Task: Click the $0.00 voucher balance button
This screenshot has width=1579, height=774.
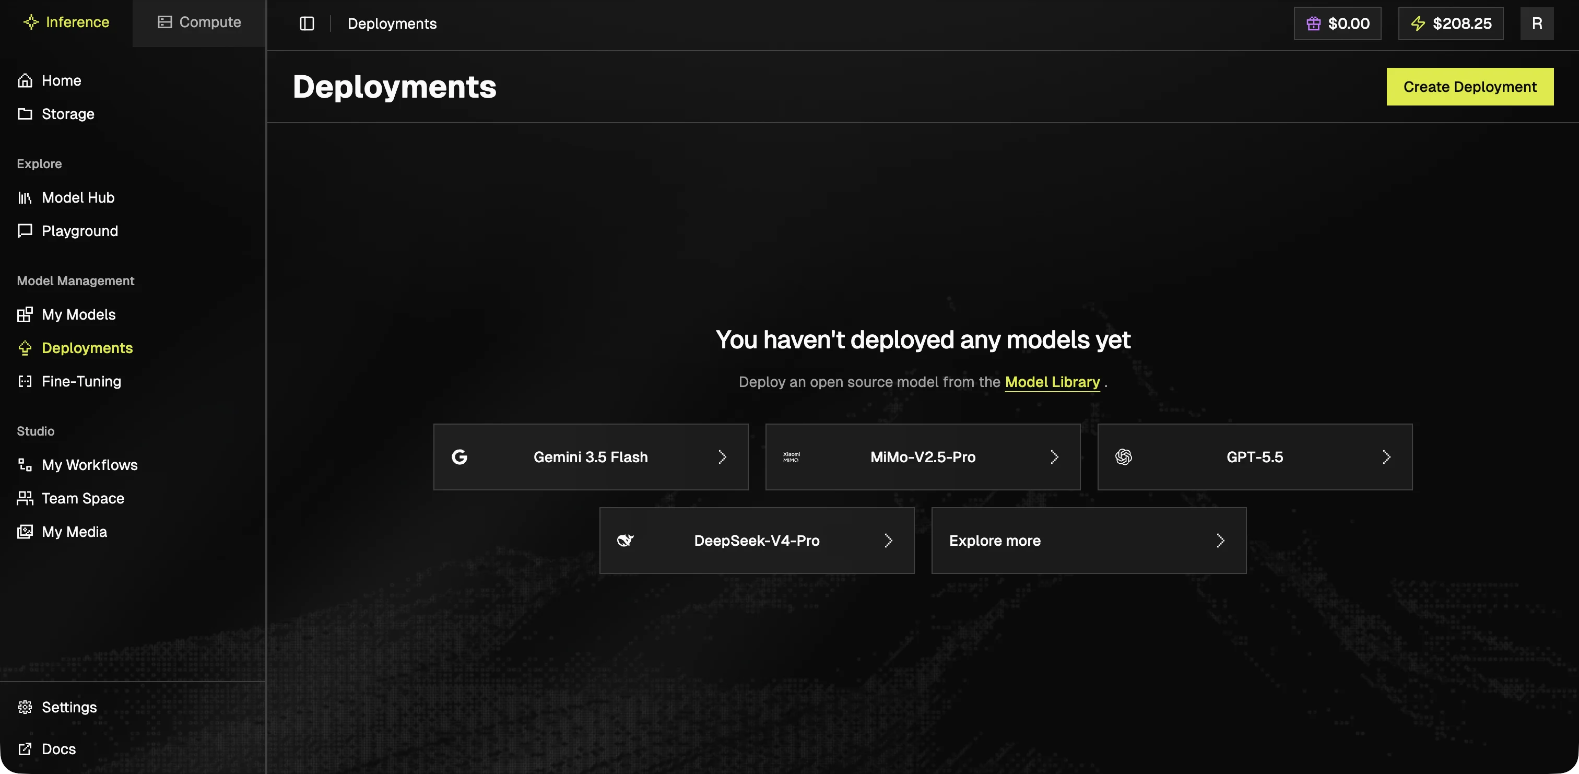Action: pos(1337,24)
